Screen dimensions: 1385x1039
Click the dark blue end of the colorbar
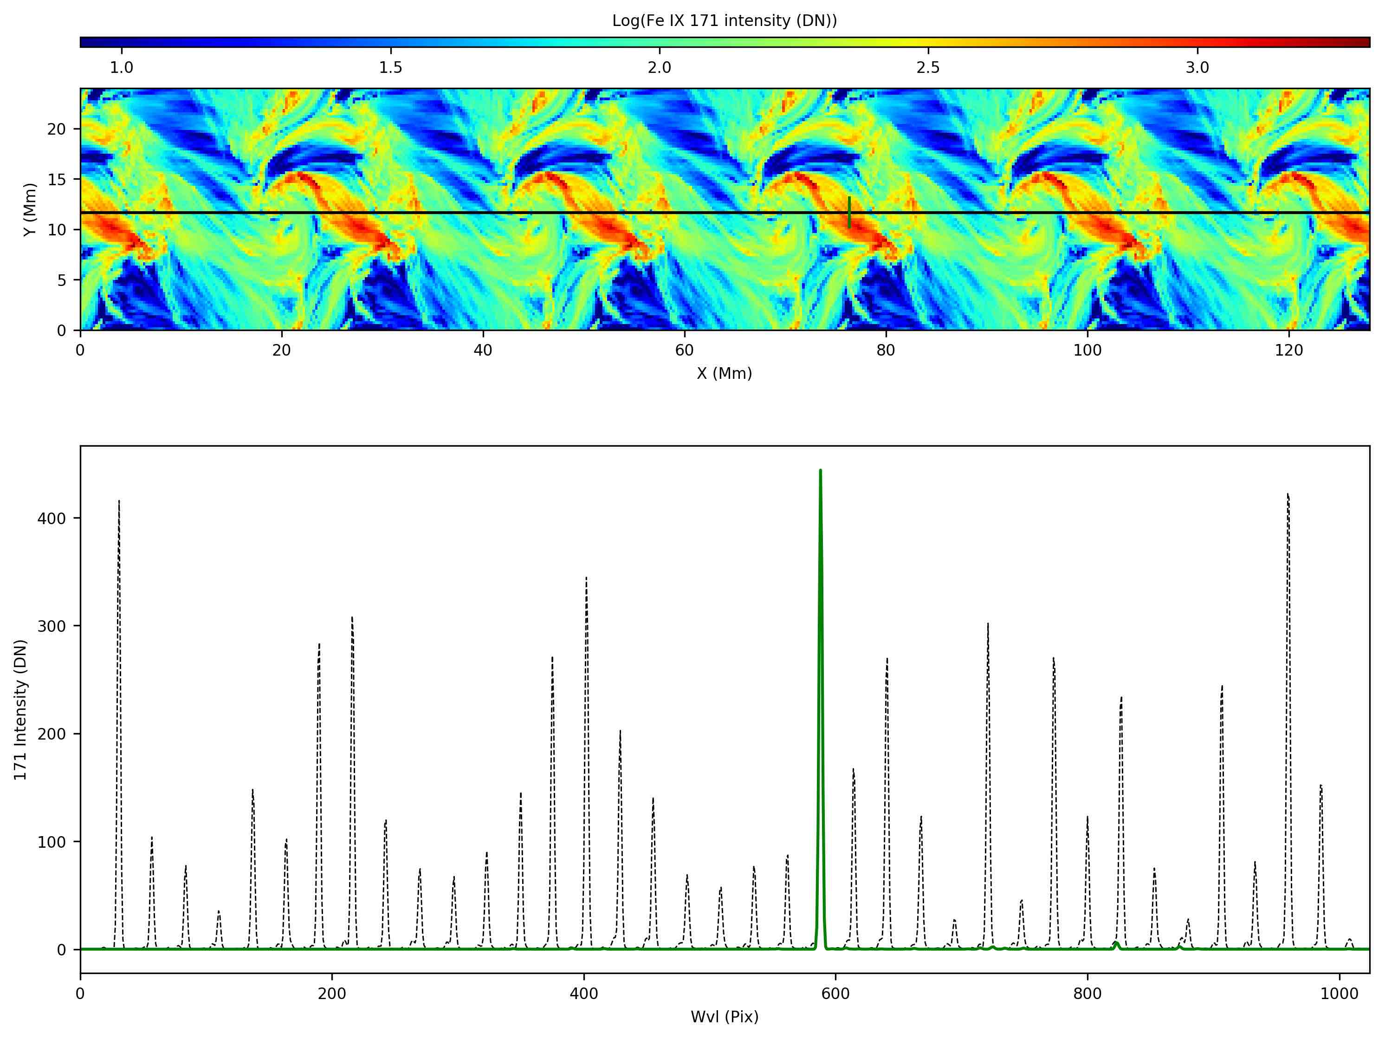tap(85, 42)
